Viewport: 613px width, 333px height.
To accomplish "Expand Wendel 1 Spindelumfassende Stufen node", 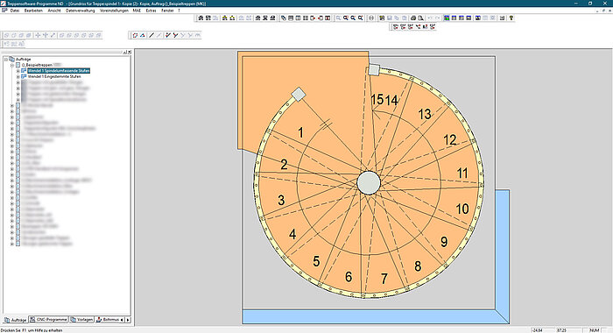I will (x=18, y=71).
